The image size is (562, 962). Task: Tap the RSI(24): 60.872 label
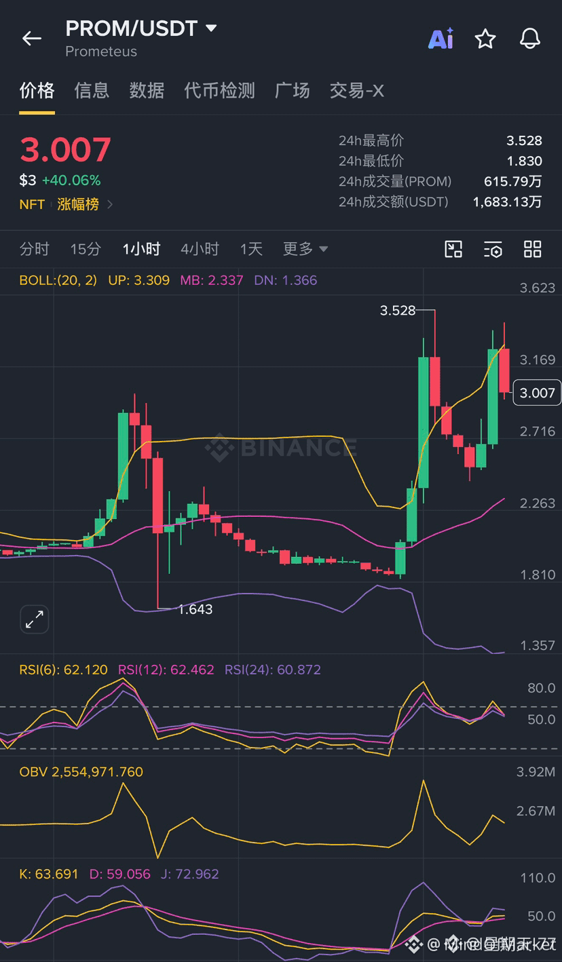pos(273,670)
